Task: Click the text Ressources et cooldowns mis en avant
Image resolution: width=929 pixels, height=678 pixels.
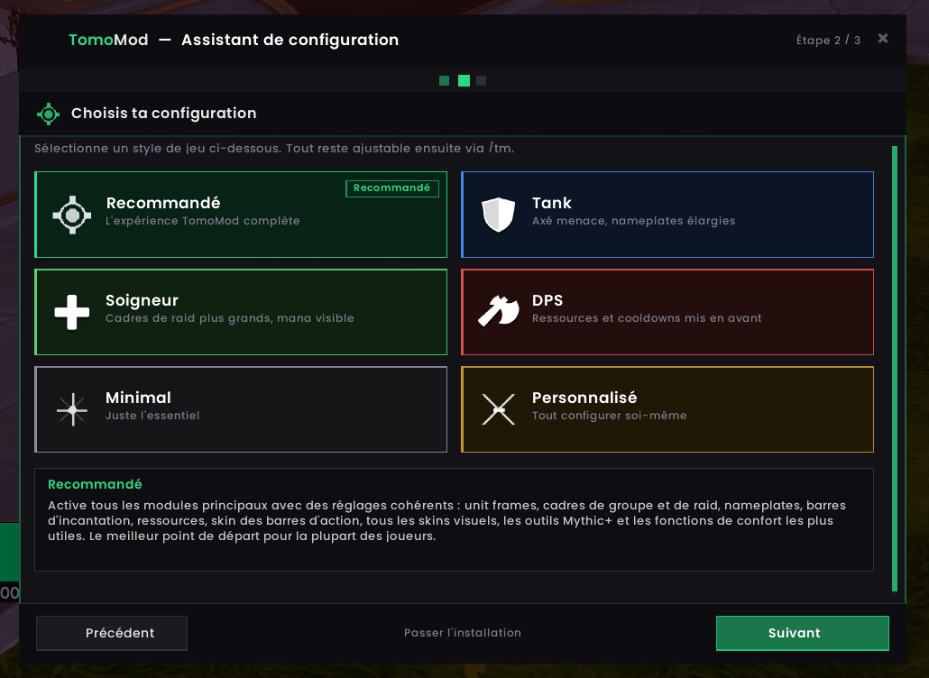Action: (647, 318)
